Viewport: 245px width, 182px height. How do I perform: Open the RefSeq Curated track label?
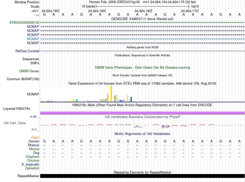click(27, 51)
